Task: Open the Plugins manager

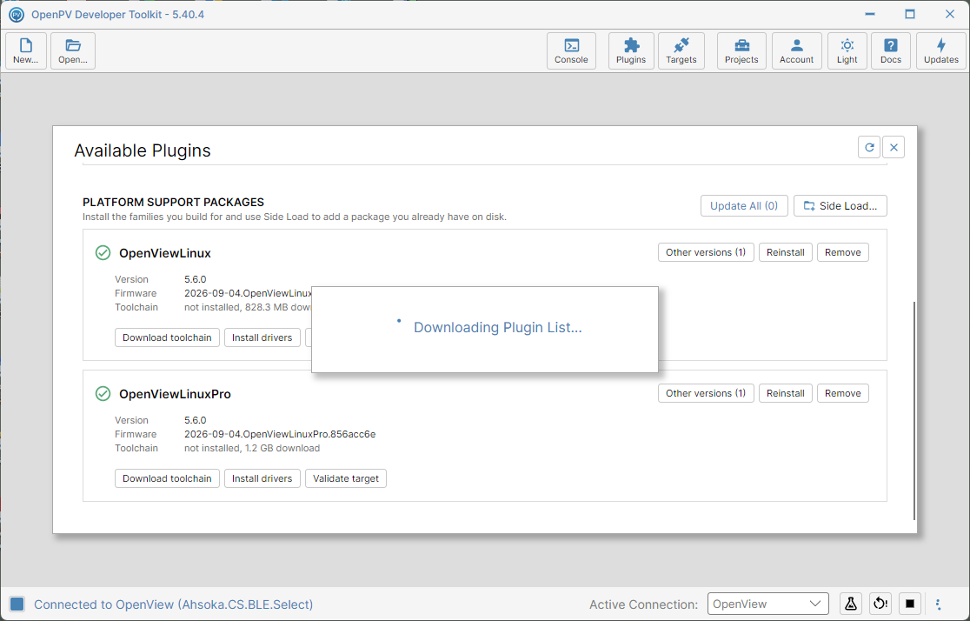Action: coord(631,50)
